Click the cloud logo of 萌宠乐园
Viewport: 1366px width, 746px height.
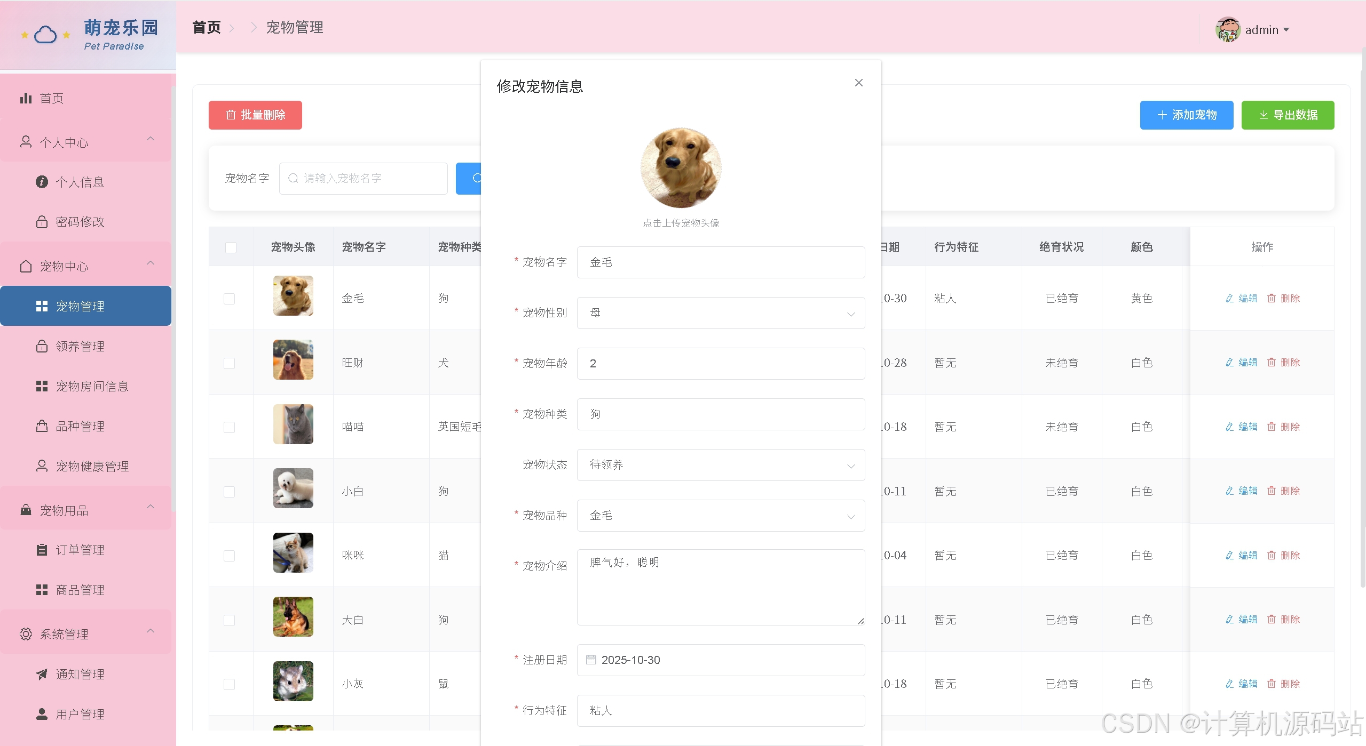(x=45, y=35)
